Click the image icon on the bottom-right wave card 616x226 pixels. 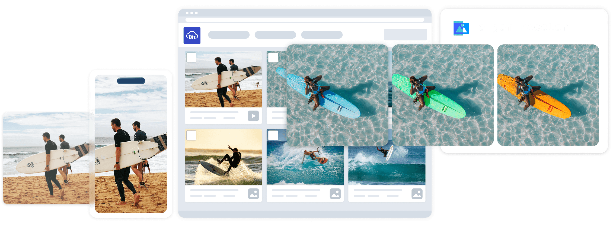click(x=417, y=194)
